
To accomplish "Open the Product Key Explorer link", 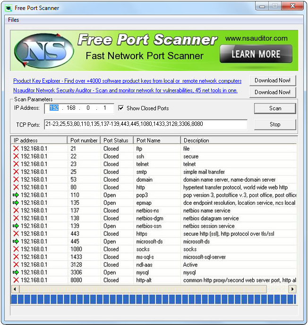I will 127,81.
